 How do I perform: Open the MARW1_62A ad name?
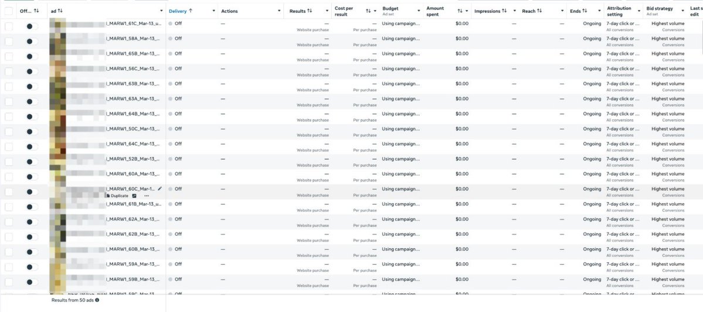click(x=133, y=219)
